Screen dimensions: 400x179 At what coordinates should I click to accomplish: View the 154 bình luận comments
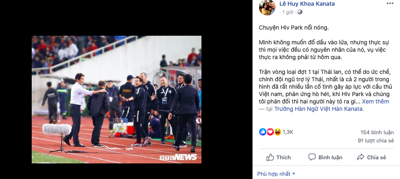pos(377,132)
